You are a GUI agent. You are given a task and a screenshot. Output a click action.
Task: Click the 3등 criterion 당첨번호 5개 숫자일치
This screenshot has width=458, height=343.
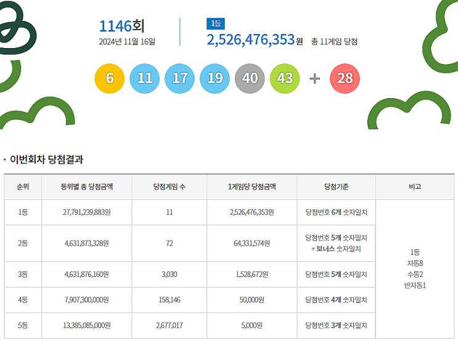(336, 275)
